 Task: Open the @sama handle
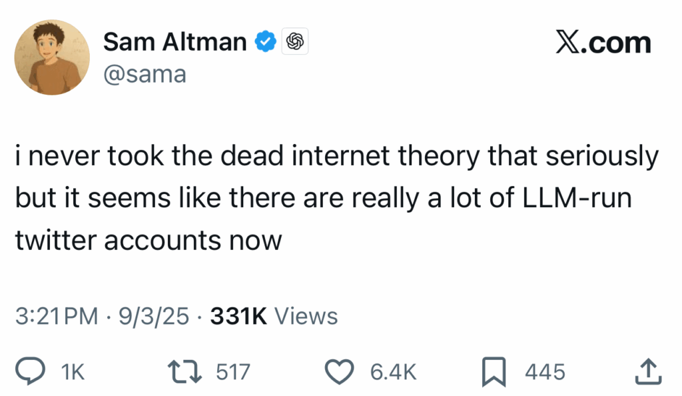145,74
